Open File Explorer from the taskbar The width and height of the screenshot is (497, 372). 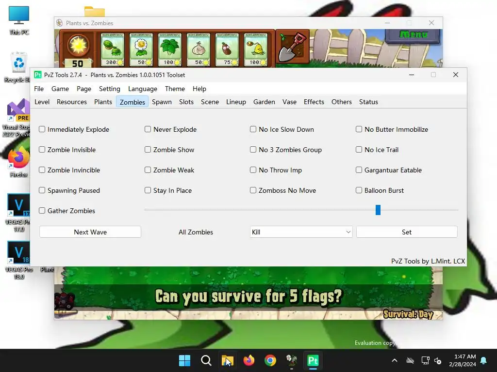227,360
